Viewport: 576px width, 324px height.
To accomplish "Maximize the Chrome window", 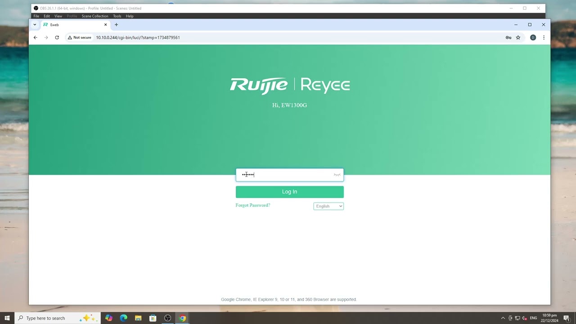I will (x=530, y=25).
